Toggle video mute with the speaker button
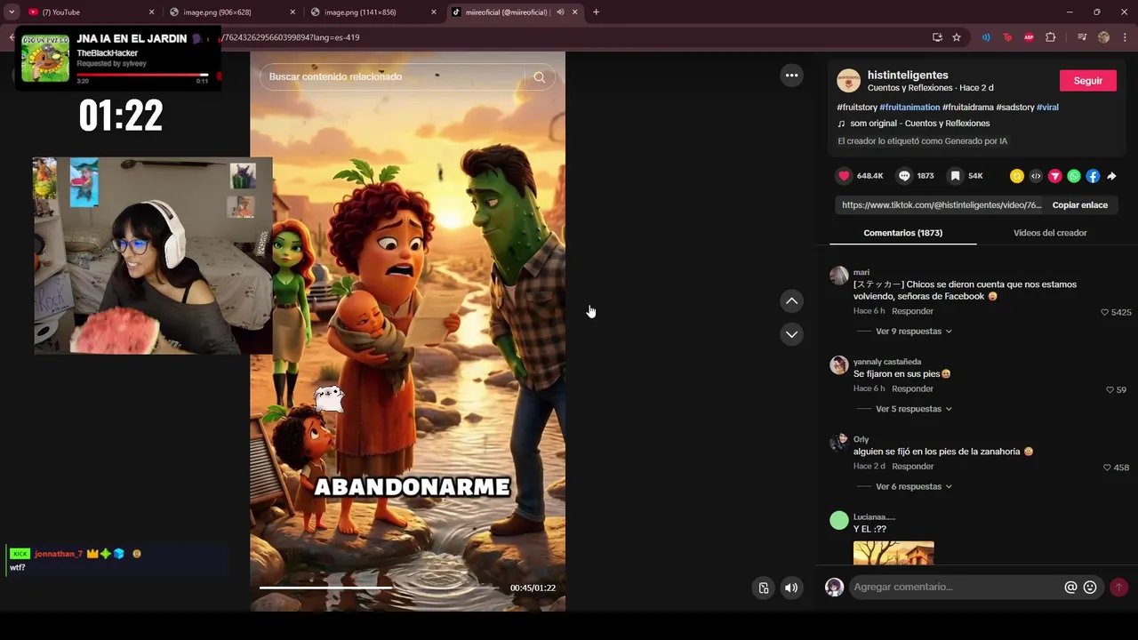The width and height of the screenshot is (1138, 640). point(791,588)
